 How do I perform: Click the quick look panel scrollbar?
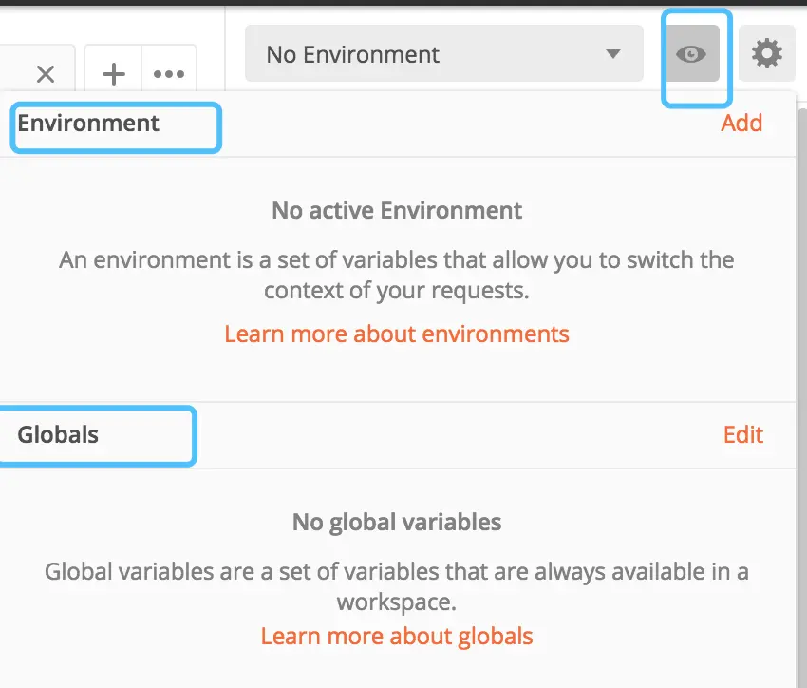click(802, 380)
